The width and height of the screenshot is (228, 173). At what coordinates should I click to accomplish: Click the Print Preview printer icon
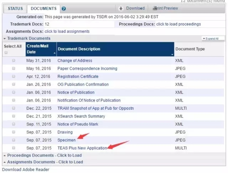155,8
